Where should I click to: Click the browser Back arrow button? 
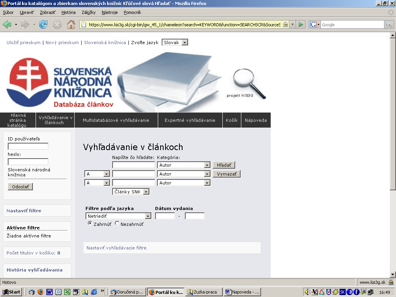click(7, 25)
